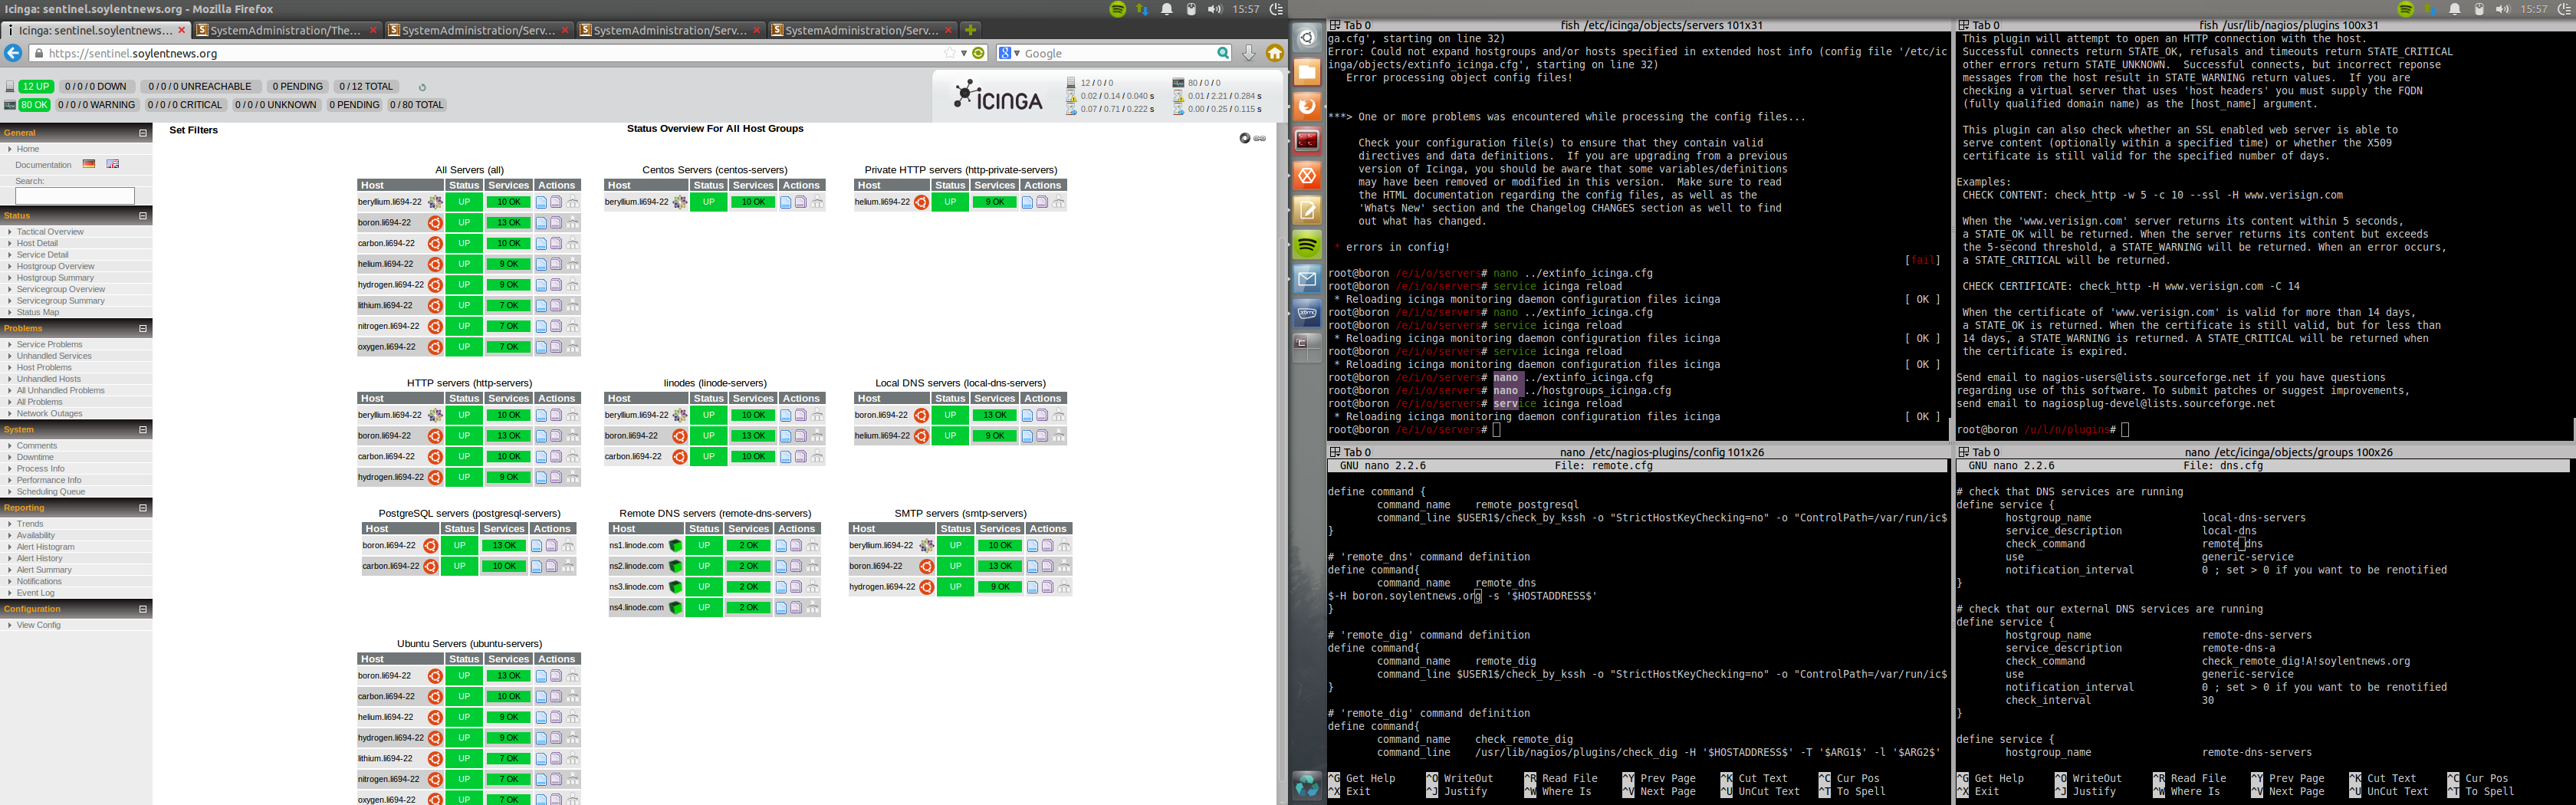This screenshot has width=2576, height=805.
Task: Click clock showing 15:57 in left top panel
Action: 1246,9
